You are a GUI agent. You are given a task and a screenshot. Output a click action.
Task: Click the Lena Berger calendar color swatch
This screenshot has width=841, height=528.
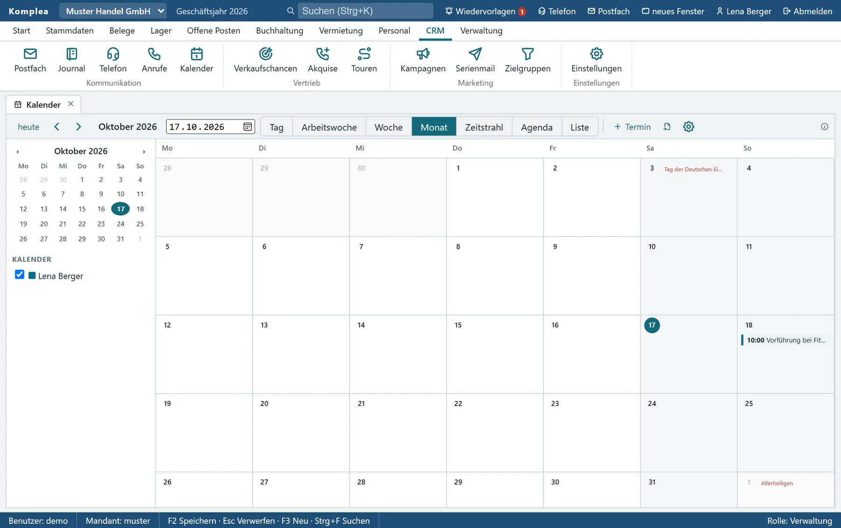pos(32,275)
